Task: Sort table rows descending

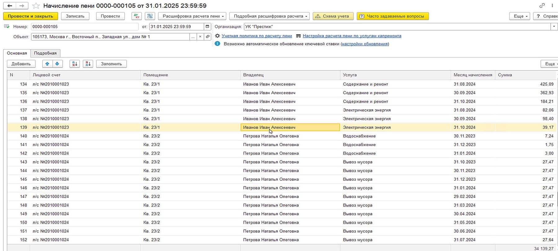Action: coord(88,64)
